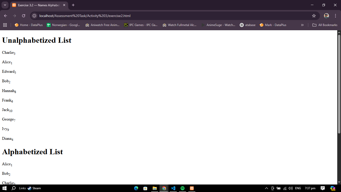Close the Exercise 3.2 tab
The image size is (341, 192).
click(64, 5)
